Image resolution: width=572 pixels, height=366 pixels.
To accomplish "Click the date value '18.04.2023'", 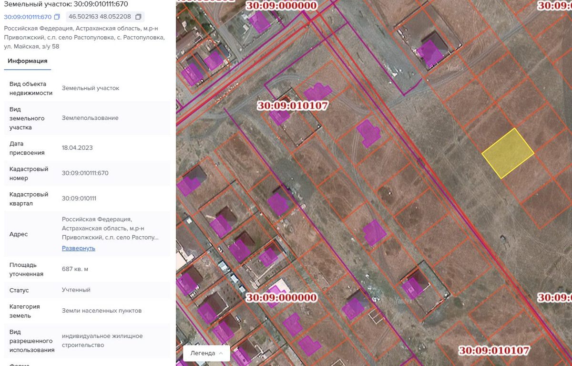I will (x=77, y=148).
